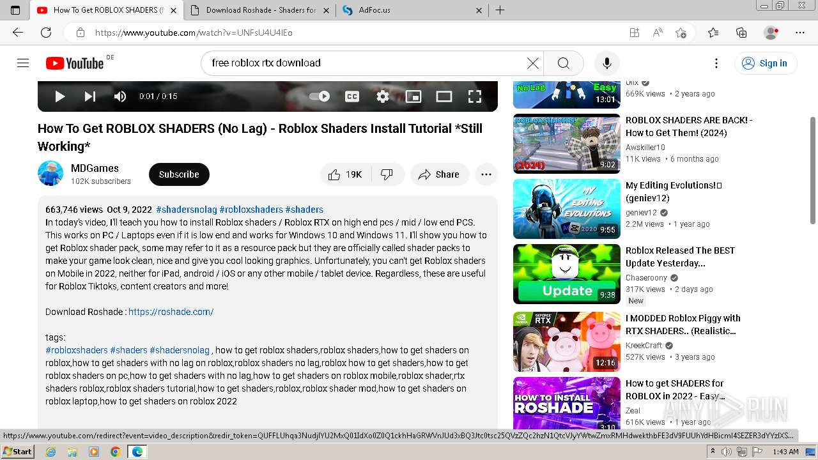The image size is (818, 460).
Task: Click the address bar URL
Action: tap(194, 33)
